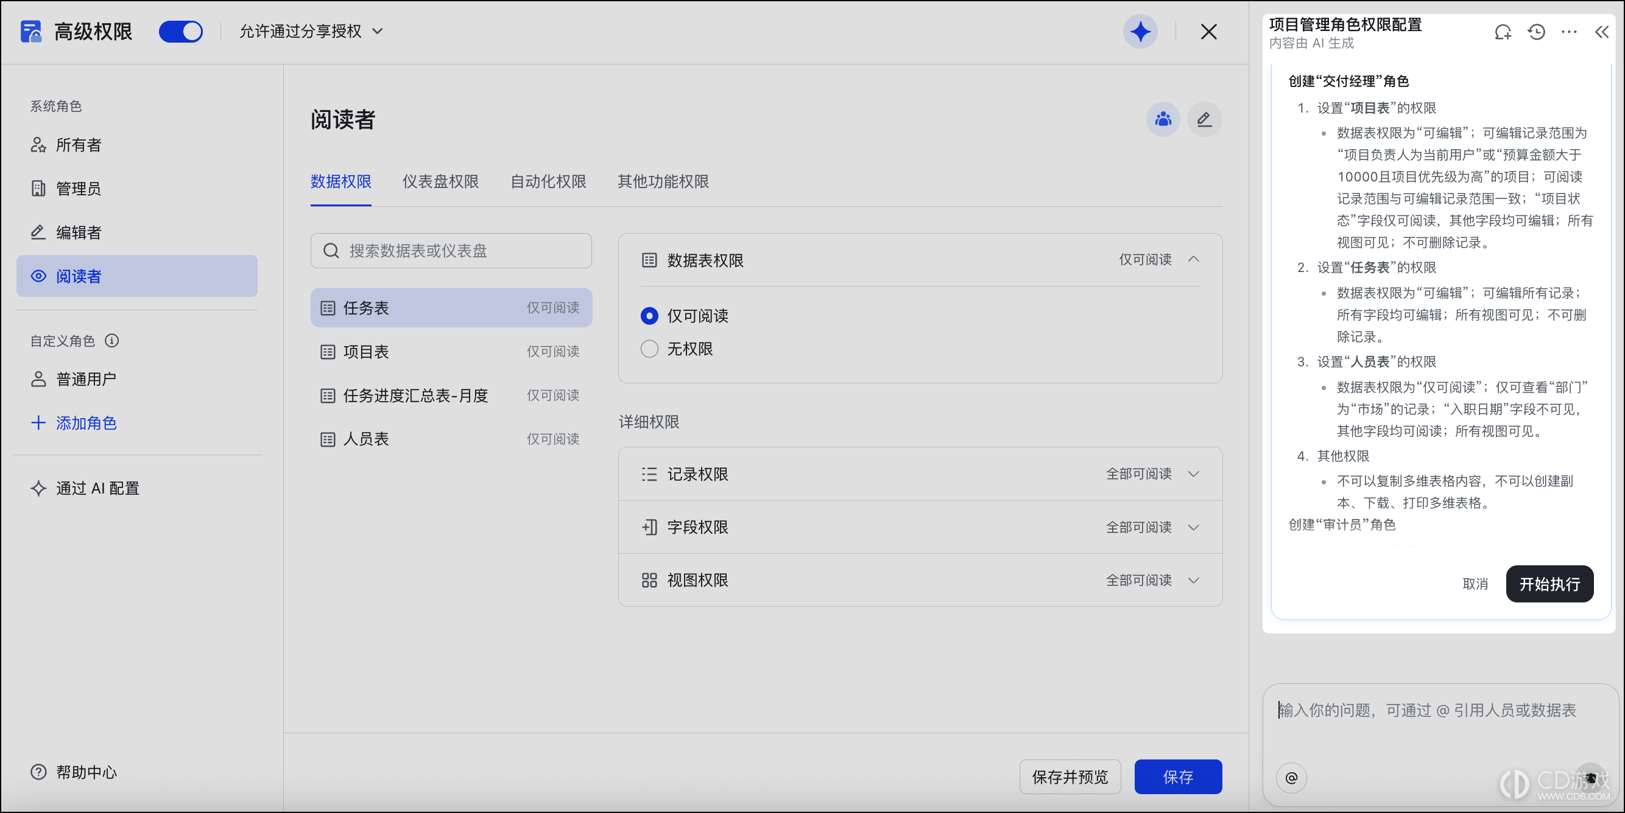Click the 所有者 person icon
This screenshot has width=1625, height=813.
[x=38, y=145]
